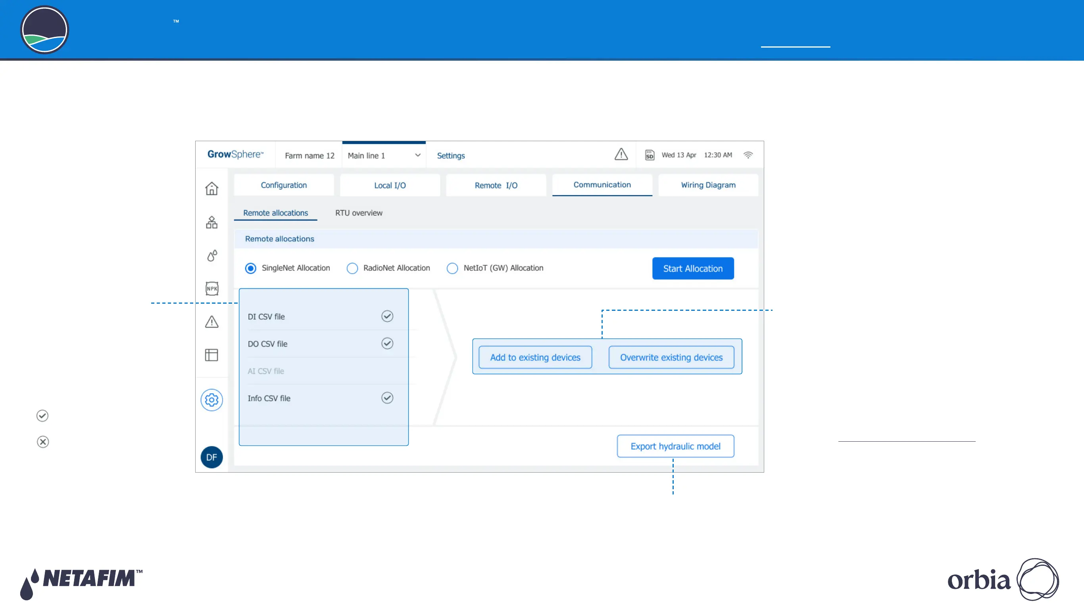This screenshot has width=1084, height=609.
Task: Click the DI CSV file checkmark
Action: pyautogui.click(x=387, y=316)
